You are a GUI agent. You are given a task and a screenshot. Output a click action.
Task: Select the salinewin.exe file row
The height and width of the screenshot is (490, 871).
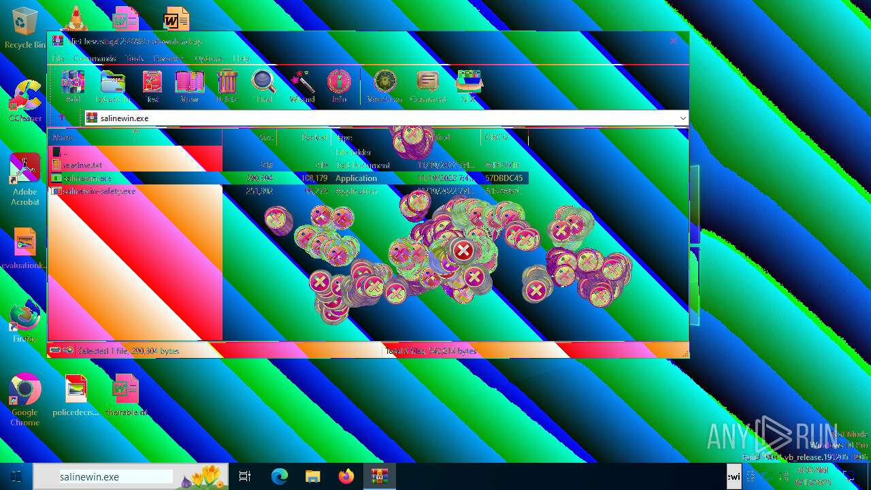(288, 178)
